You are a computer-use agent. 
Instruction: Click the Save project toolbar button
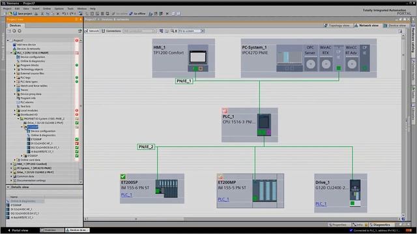23,14
